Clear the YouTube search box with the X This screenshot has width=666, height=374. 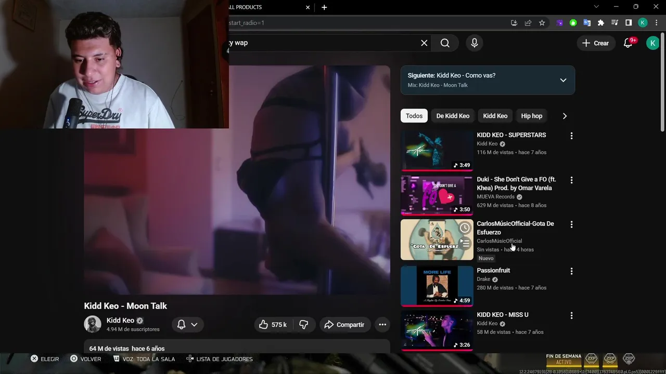424,43
